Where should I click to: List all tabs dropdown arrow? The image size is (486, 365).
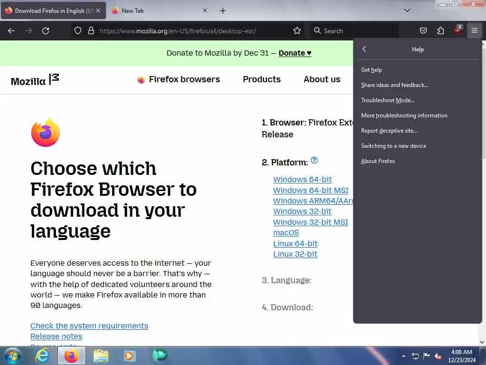click(x=407, y=10)
